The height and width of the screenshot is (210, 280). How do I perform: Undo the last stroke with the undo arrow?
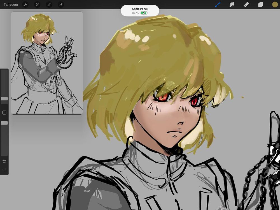pos(4,161)
